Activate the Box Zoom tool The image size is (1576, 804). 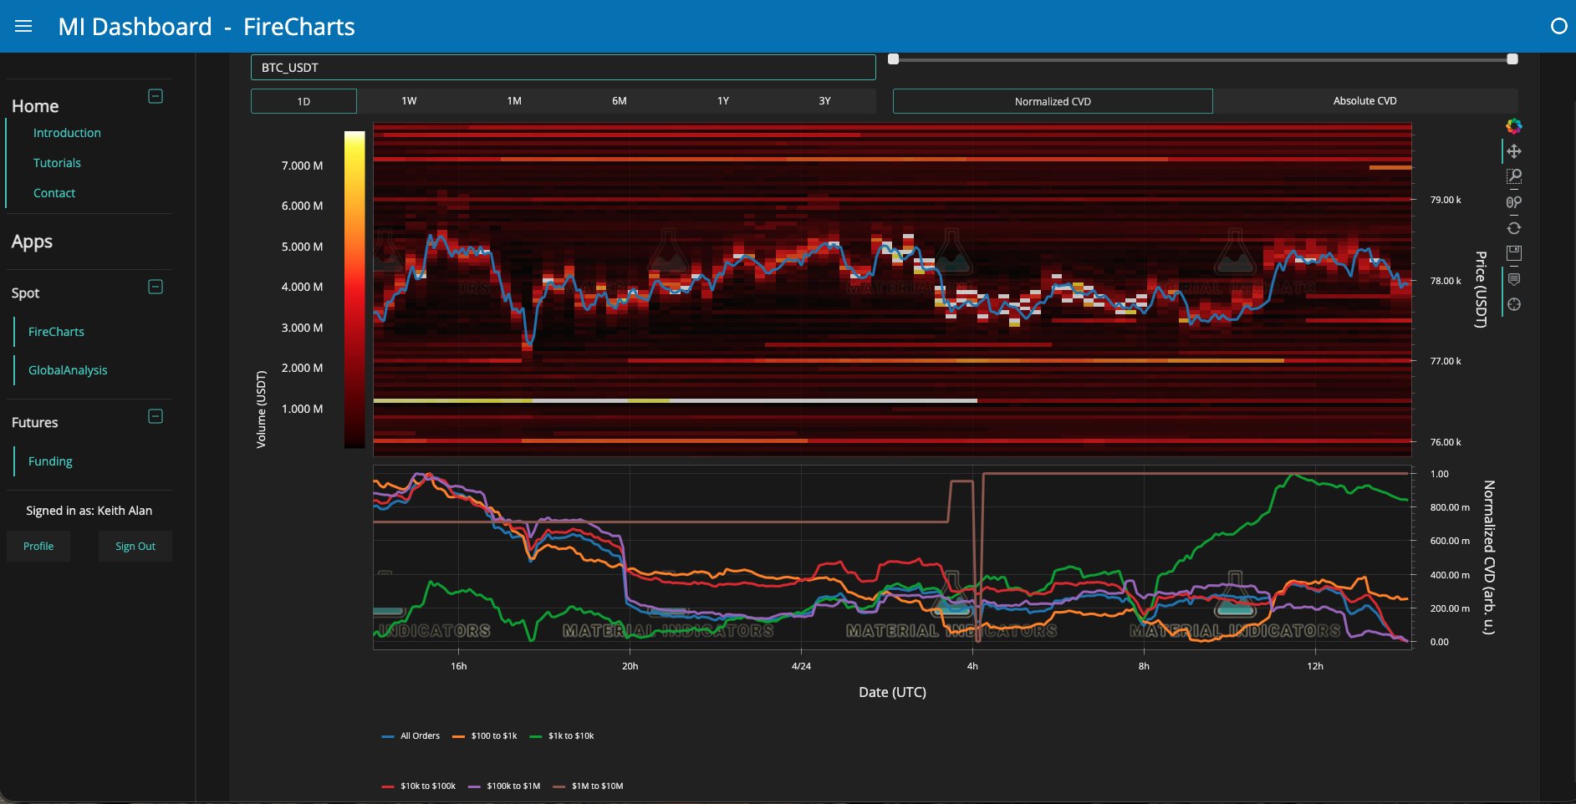[1513, 176]
